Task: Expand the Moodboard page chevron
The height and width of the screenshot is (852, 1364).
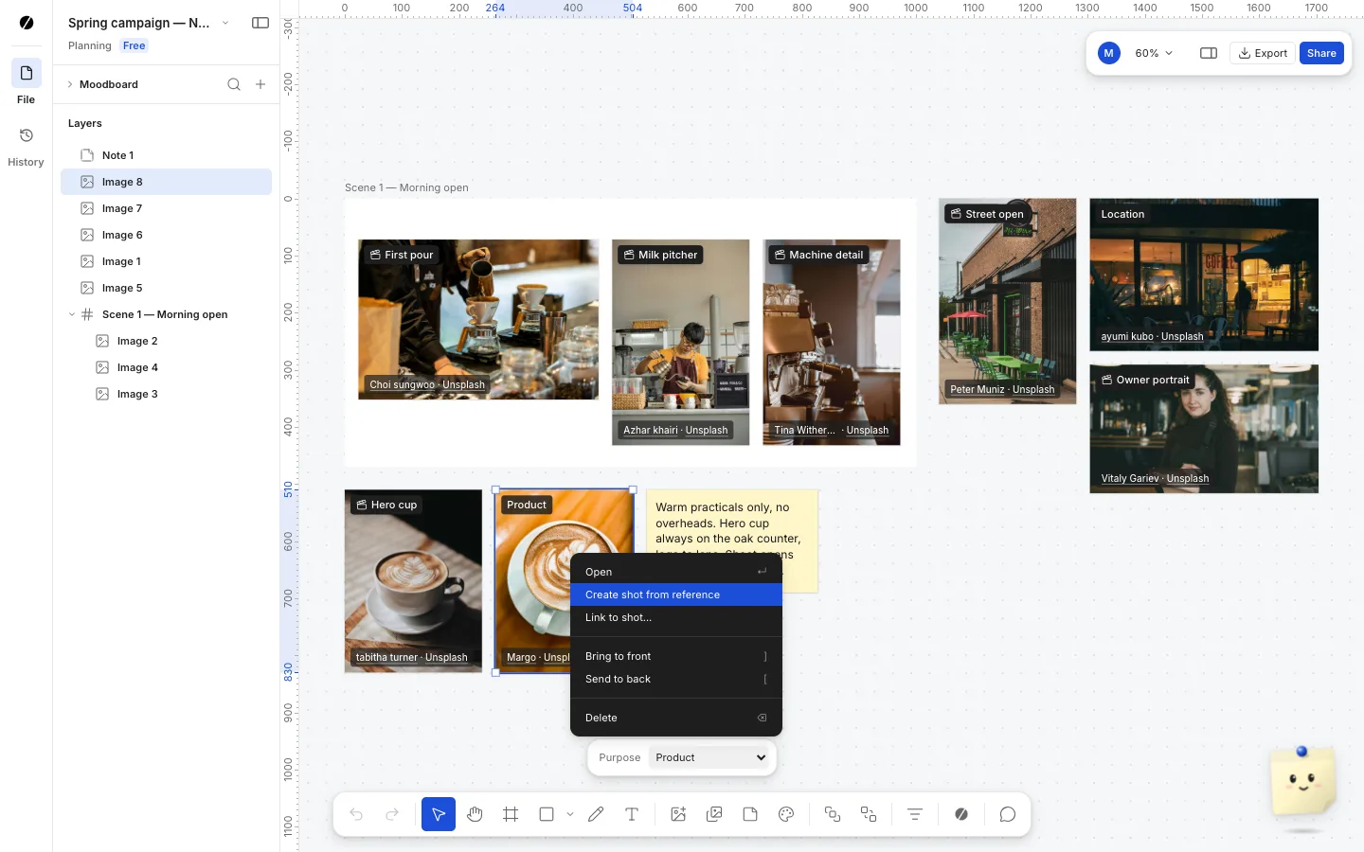Action: (70, 84)
